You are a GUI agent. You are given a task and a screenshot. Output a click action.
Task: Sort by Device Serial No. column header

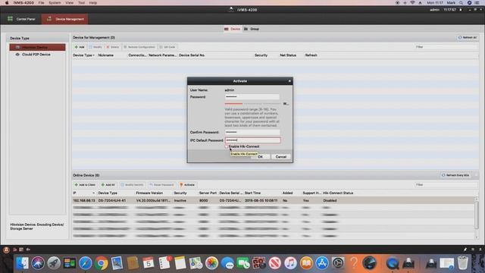tap(192, 55)
